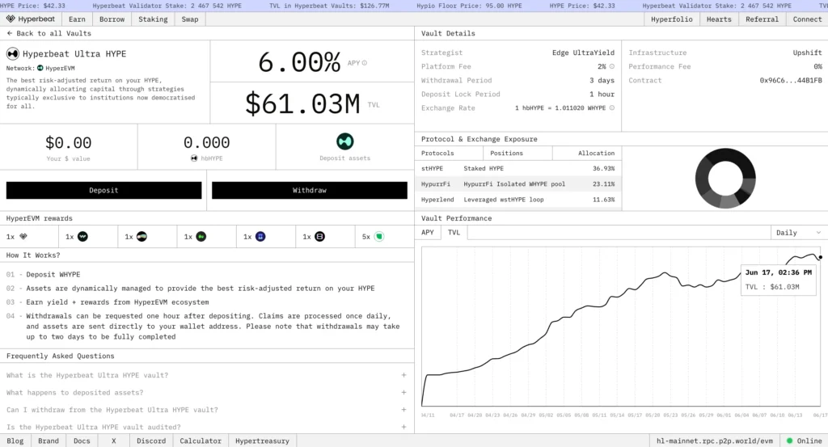
Task: Open the Daily interval dropdown
Action: tap(796, 233)
